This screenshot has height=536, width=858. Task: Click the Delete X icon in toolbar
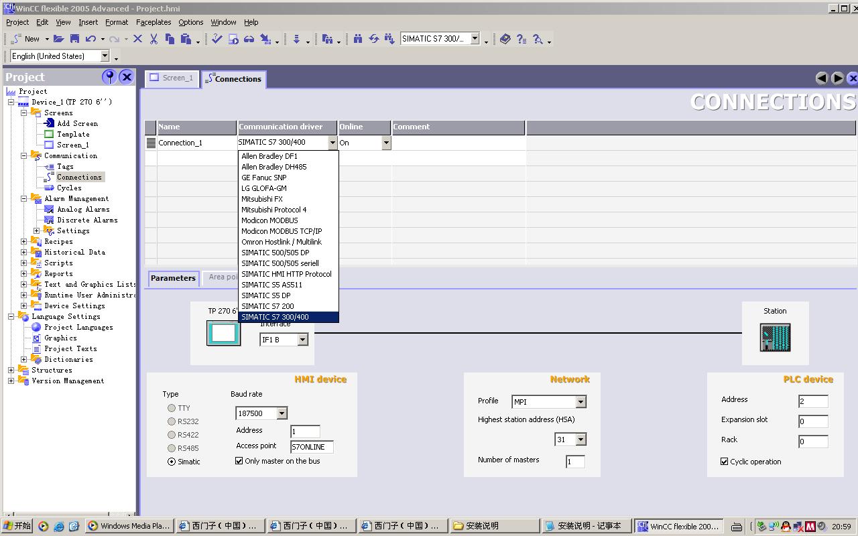[x=137, y=40]
